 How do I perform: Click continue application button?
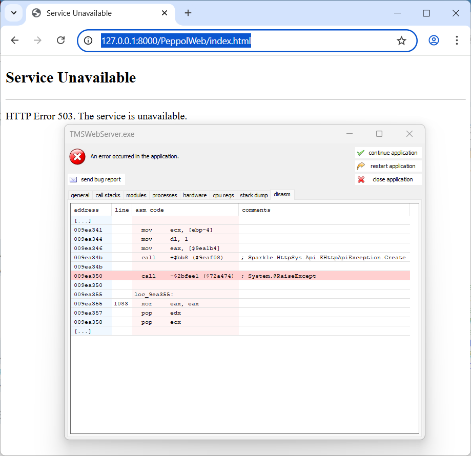(388, 153)
